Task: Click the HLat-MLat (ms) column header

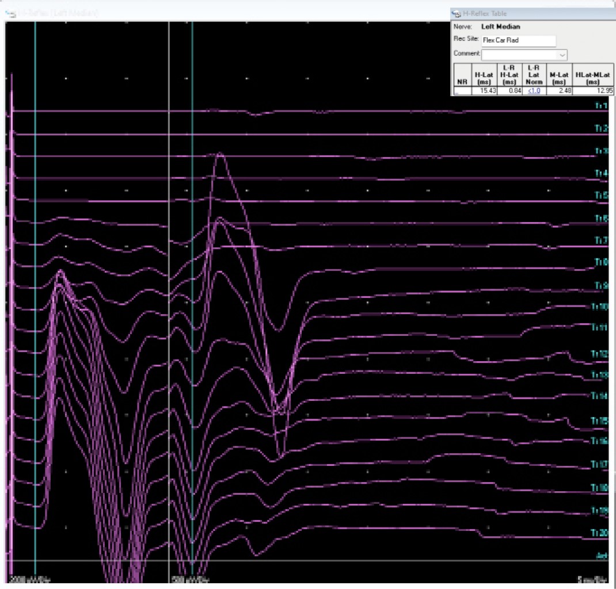Action: pos(593,78)
